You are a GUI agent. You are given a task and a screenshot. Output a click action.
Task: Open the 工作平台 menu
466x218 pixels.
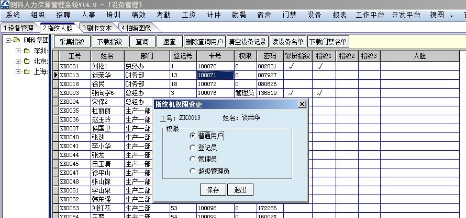pos(370,15)
